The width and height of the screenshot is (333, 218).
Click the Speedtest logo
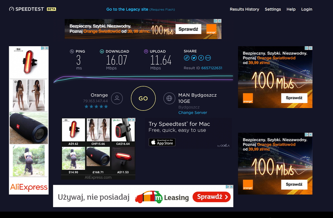(26, 9)
